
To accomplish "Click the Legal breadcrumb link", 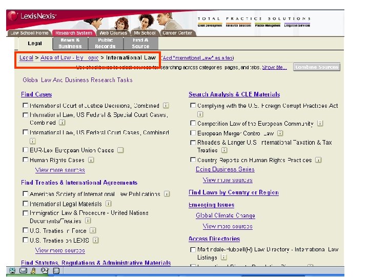I will click(26, 57).
